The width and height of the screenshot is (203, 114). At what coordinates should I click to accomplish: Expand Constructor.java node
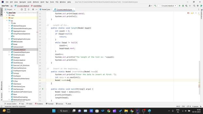[9, 55]
